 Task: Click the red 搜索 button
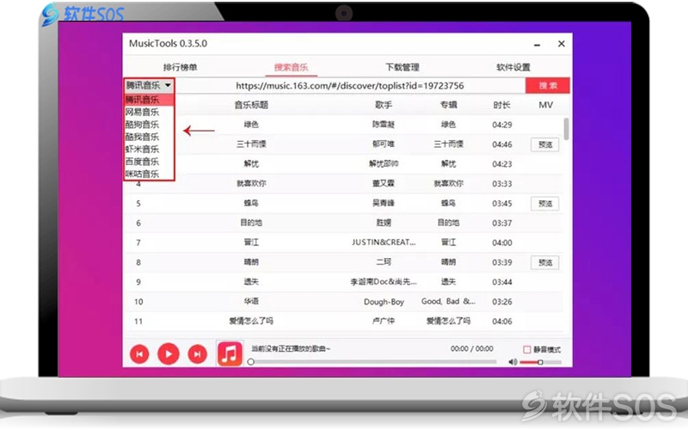click(548, 85)
